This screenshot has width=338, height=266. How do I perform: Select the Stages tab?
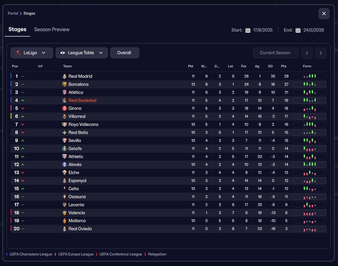(x=17, y=30)
